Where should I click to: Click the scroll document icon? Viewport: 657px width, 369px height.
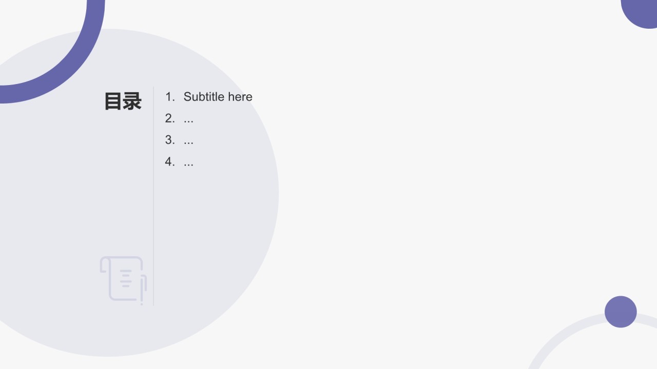pos(123,280)
